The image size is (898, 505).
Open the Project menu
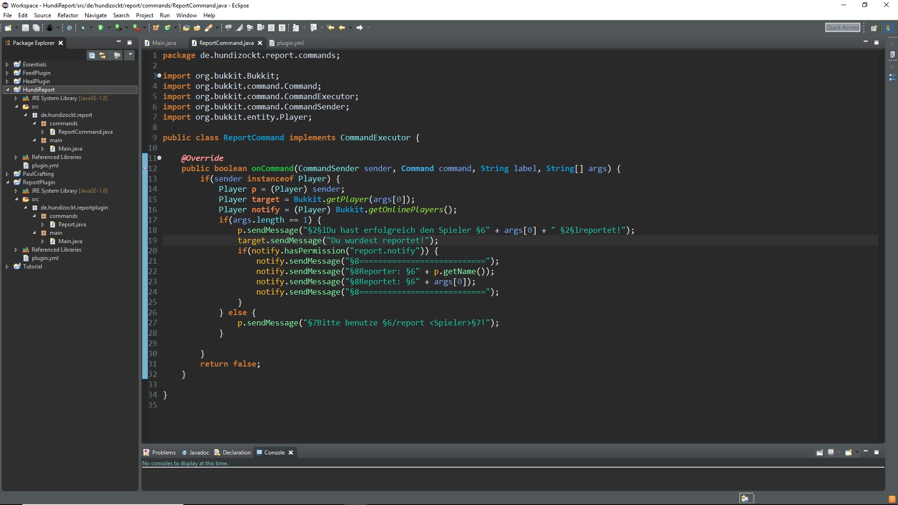coord(145,15)
